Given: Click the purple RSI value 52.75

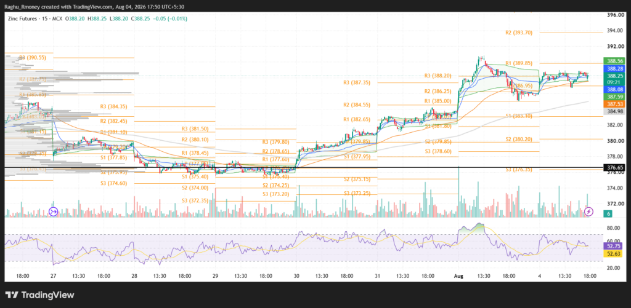Looking at the screenshot, I should [x=614, y=246].
